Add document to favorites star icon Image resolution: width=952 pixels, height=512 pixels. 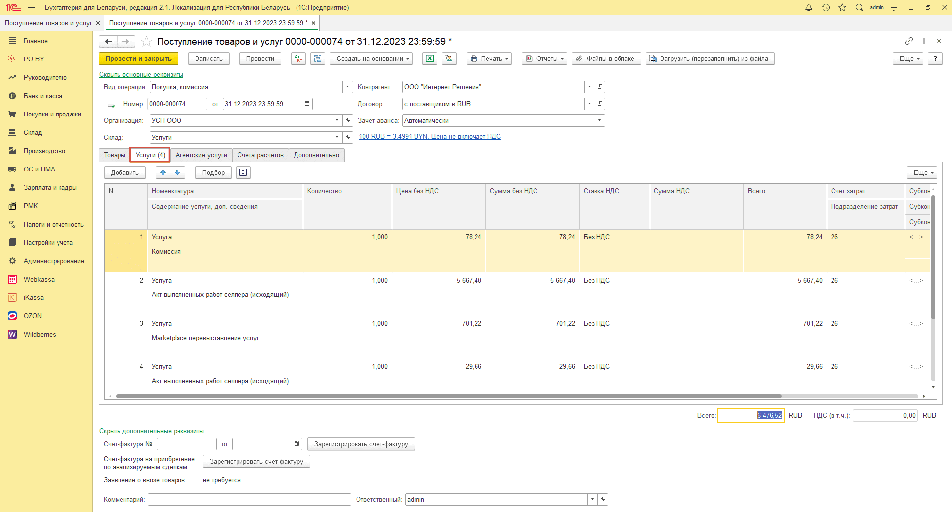146,41
